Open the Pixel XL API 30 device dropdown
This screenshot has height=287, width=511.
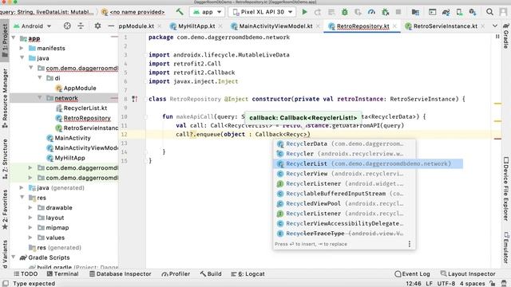(263, 12)
